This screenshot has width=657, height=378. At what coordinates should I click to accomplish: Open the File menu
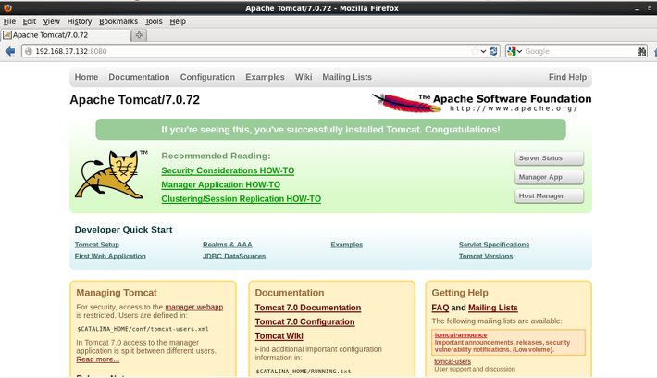(x=9, y=21)
